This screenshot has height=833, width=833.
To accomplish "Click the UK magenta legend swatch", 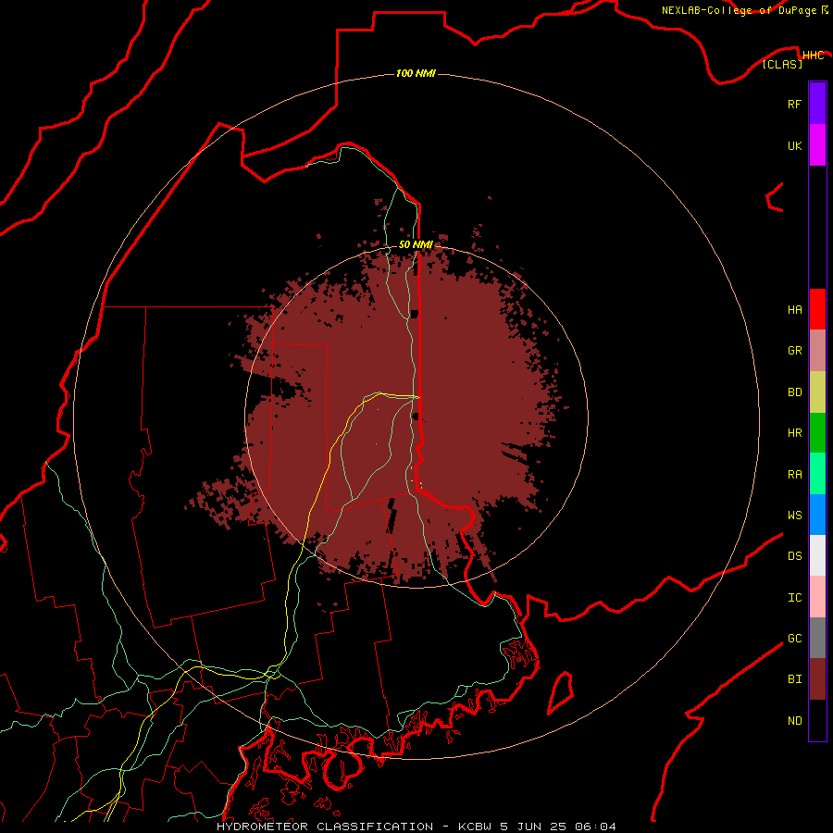I will pos(817,145).
